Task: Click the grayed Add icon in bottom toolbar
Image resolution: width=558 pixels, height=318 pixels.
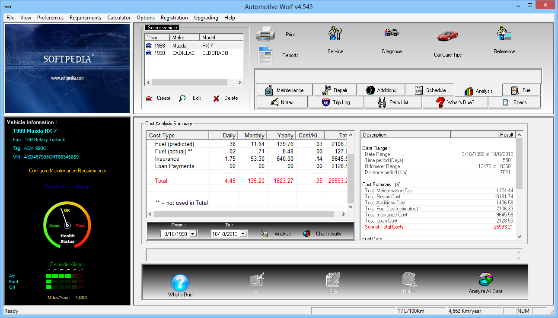Action: [x=257, y=280]
